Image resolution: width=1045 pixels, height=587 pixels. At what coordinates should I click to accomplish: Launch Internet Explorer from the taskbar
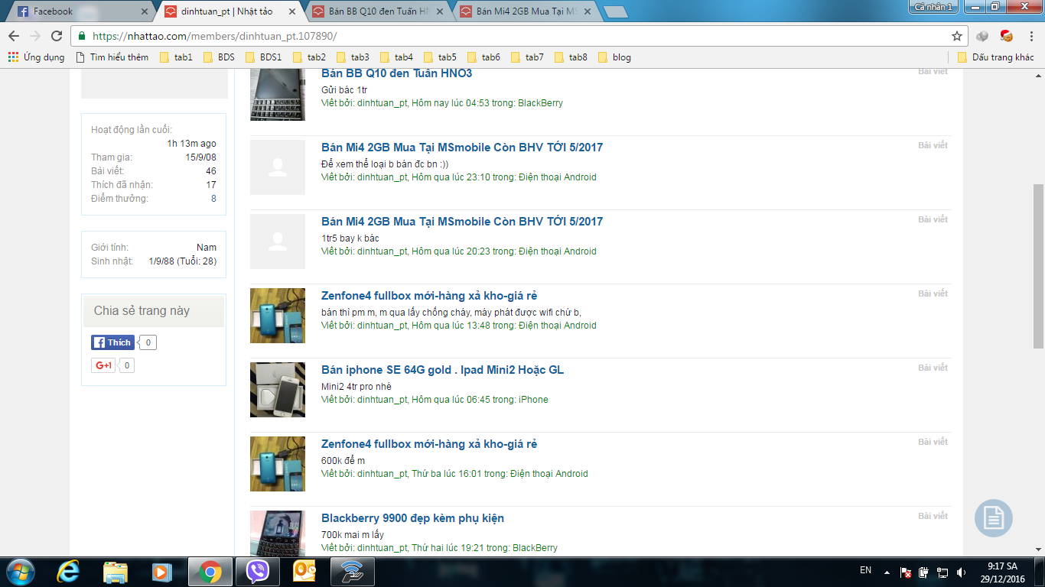point(69,571)
